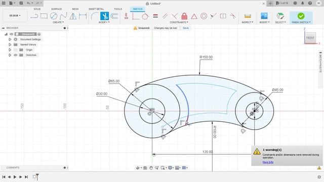Play the timeline
This screenshot has width=324, height=182.
coord(15,177)
